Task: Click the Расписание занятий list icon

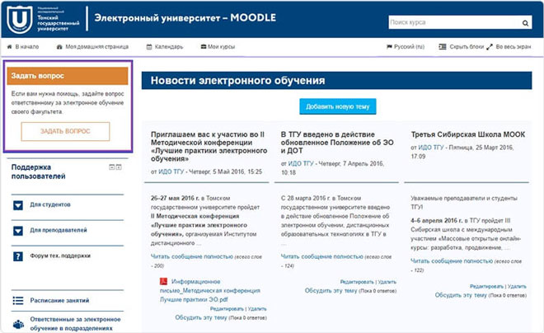Action: click(x=18, y=300)
